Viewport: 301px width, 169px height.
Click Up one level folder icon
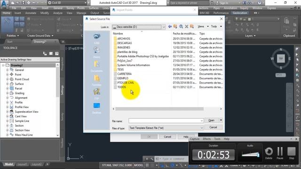click(175, 26)
